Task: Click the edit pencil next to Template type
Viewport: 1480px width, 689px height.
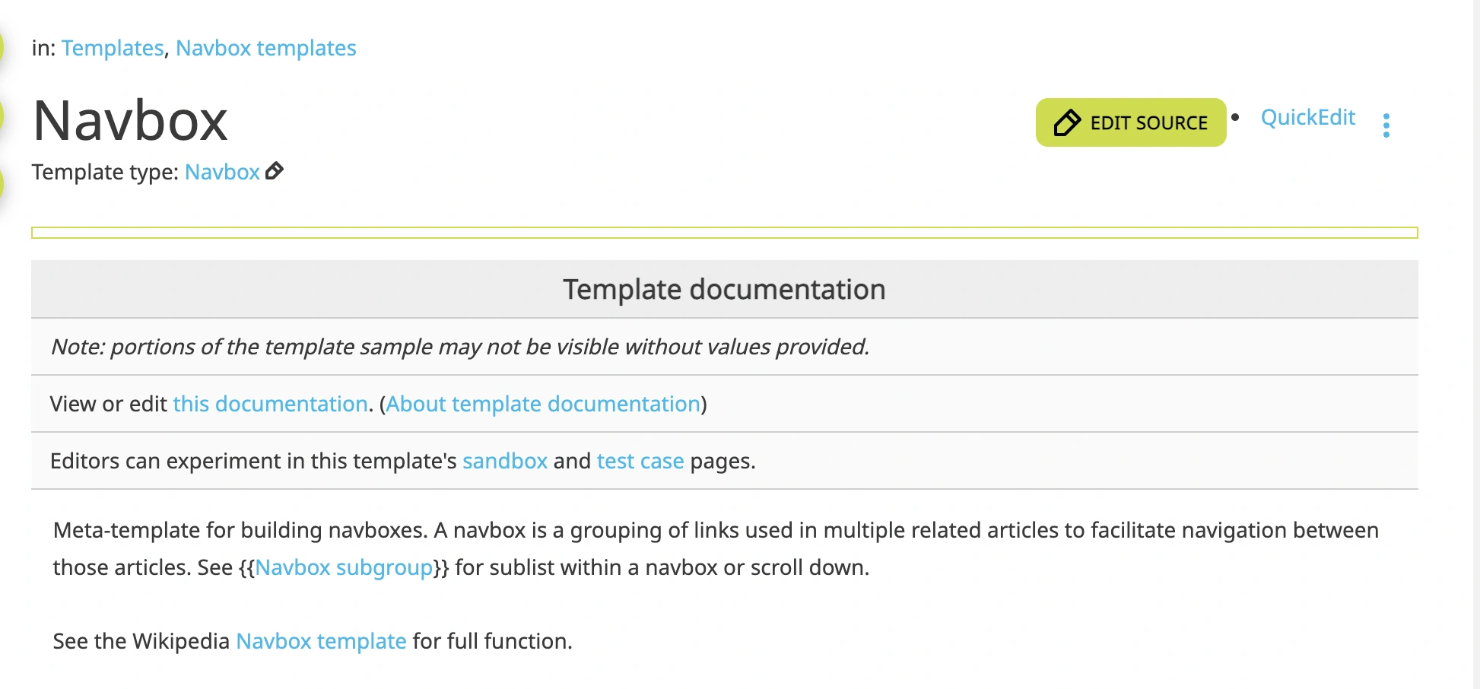Action: coord(275,172)
